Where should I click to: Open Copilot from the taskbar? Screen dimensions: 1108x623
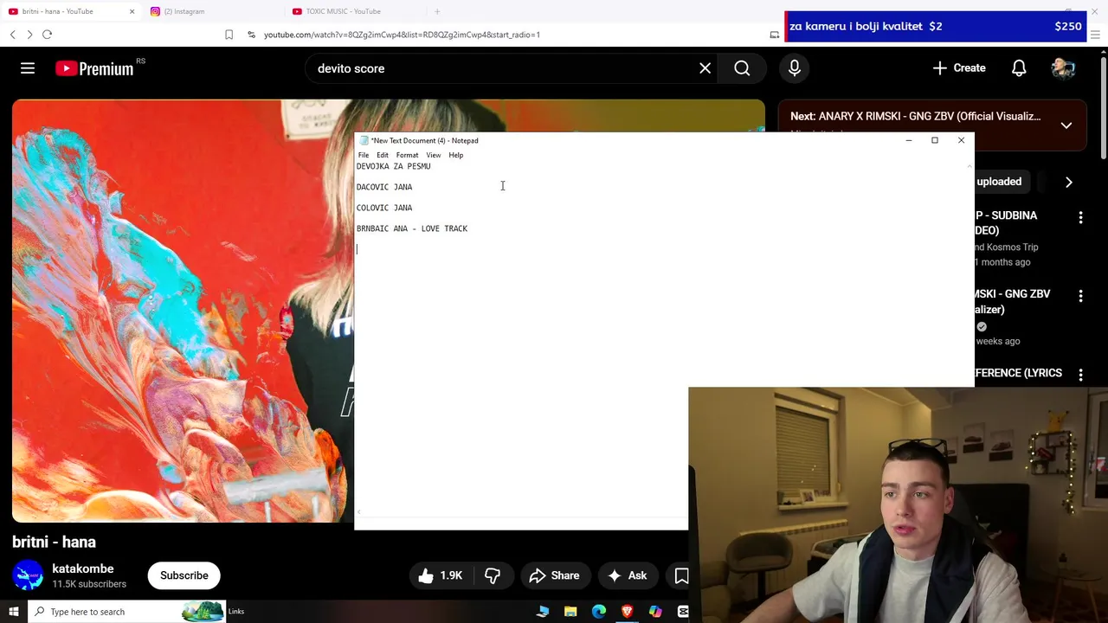point(655,612)
